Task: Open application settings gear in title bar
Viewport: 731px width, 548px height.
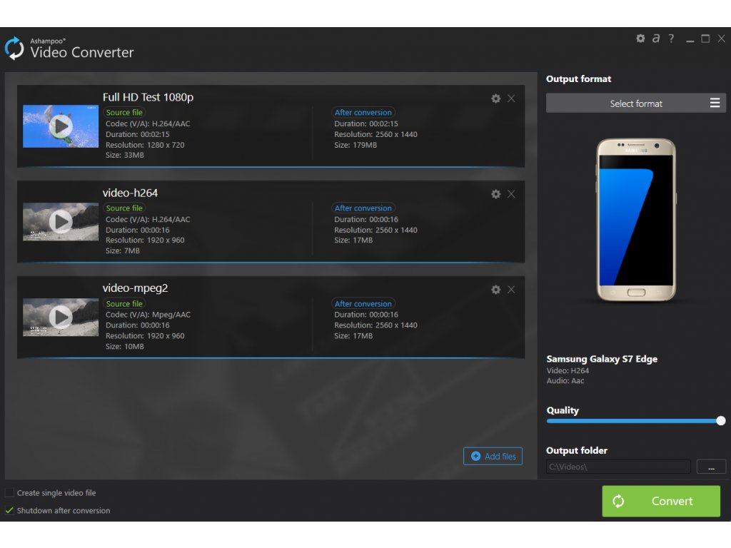Action: (640, 39)
